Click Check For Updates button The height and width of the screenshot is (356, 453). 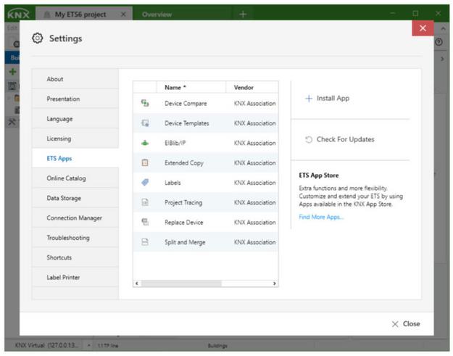click(339, 139)
